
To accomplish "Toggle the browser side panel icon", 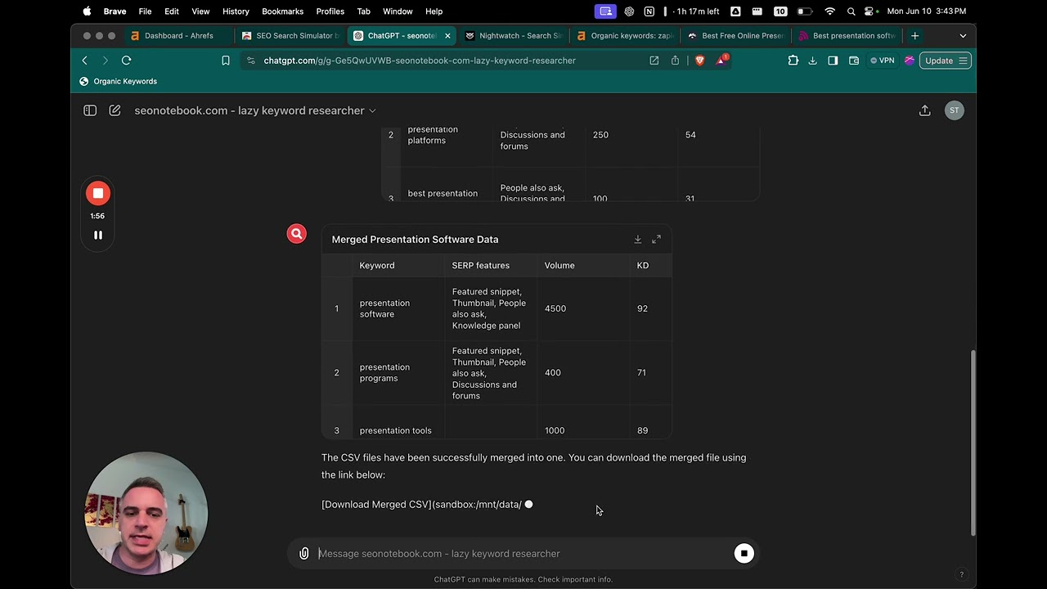I will coord(833,61).
